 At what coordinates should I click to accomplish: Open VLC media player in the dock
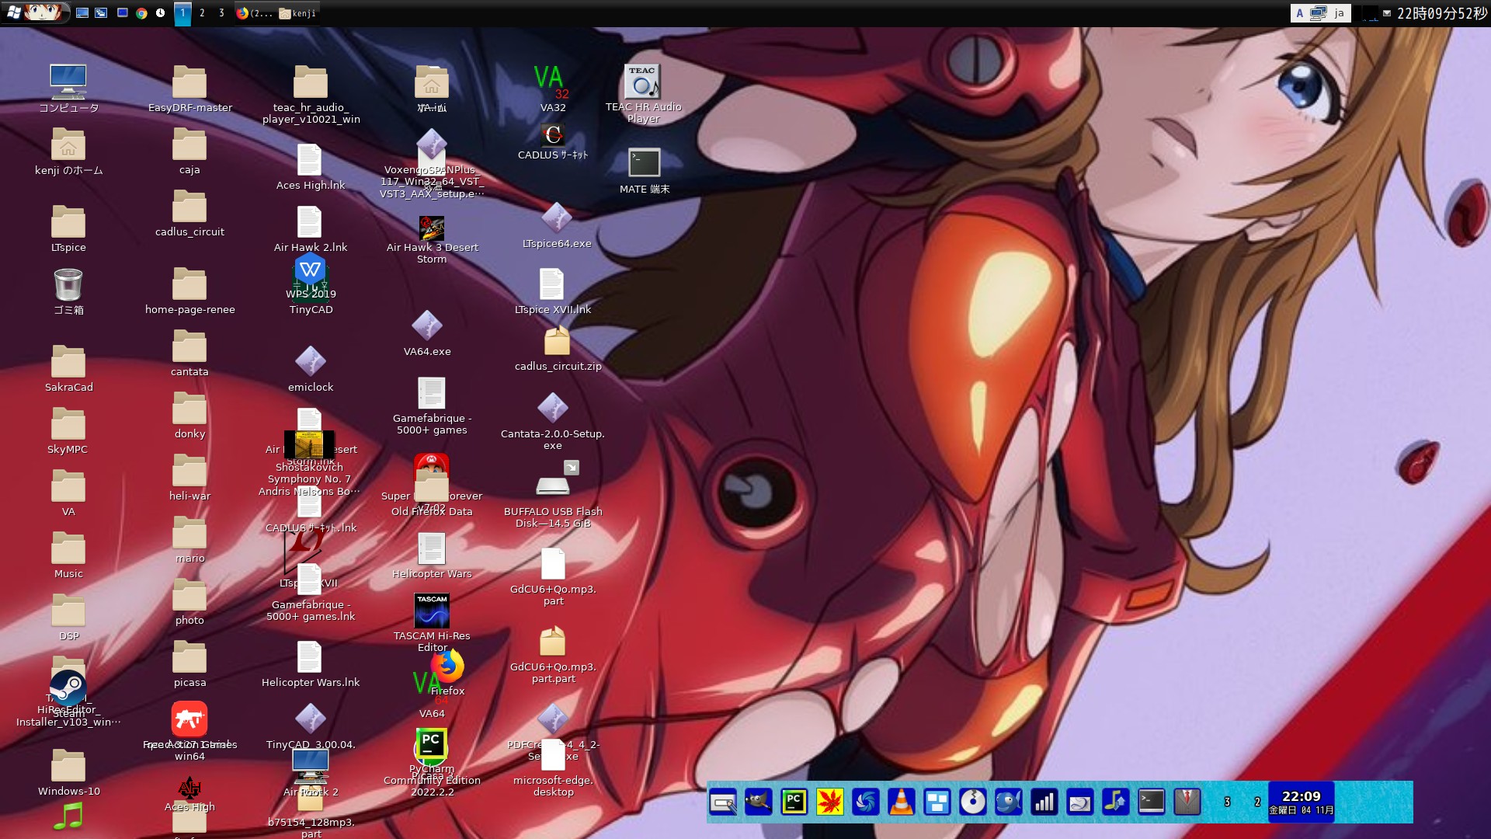click(901, 802)
